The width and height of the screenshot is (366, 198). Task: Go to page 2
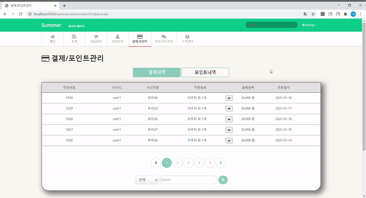(x=178, y=163)
